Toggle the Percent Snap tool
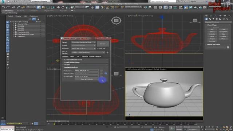Viewport: 233px width, 131px height. click(112, 7)
